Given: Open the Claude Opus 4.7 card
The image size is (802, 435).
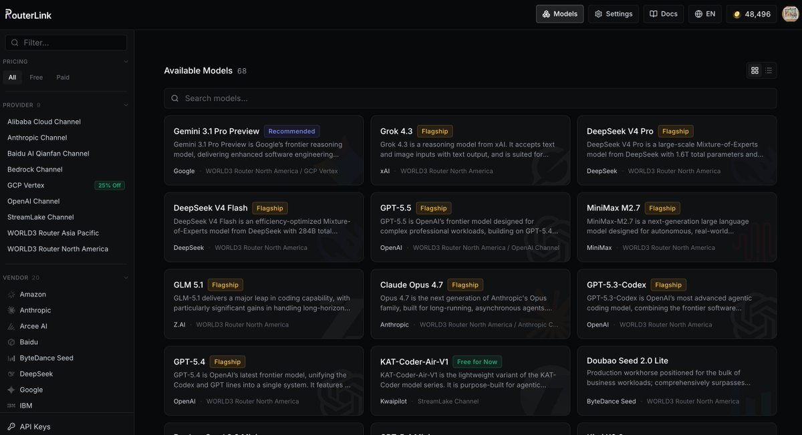Looking at the screenshot, I should point(470,305).
